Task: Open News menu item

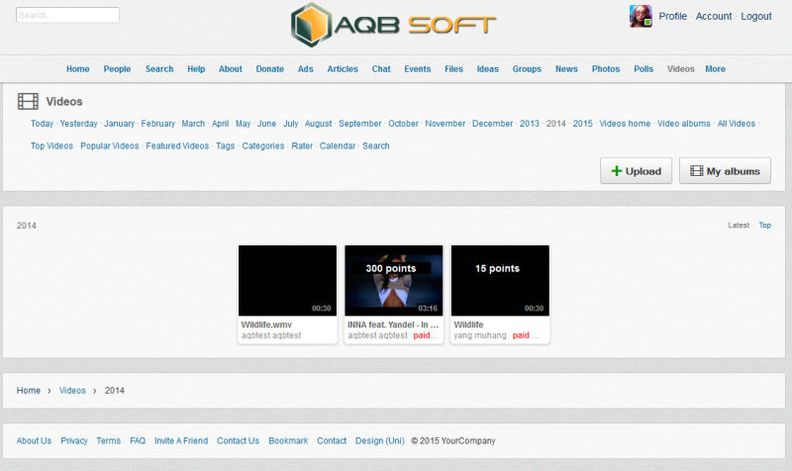Action: click(566, 69)
